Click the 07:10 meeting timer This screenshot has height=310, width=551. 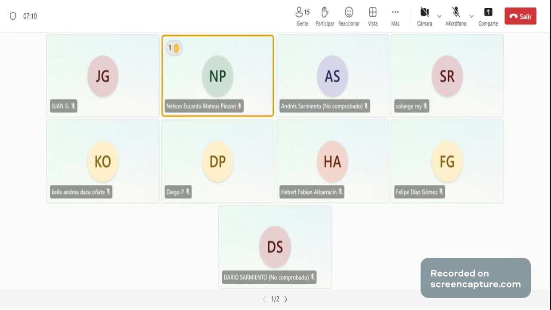pos(30,16)
